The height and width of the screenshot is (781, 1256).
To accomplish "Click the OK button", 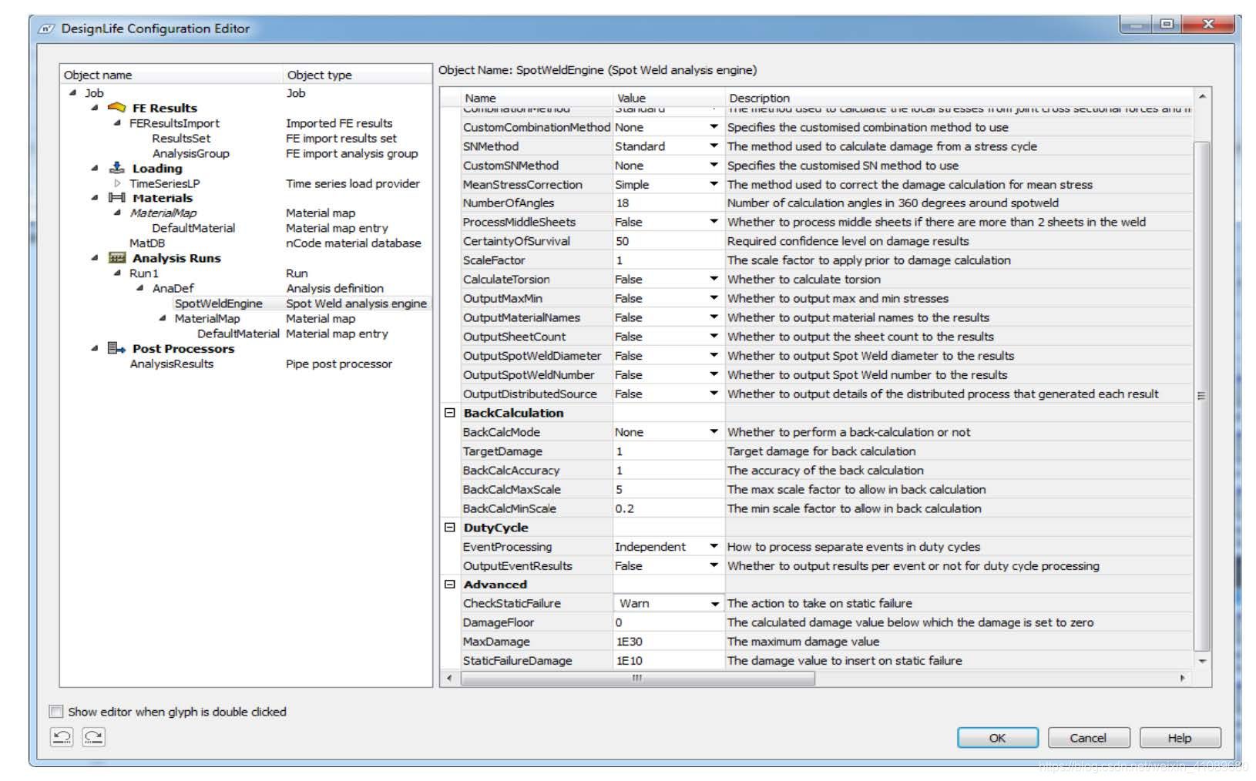I will (996, 737).
